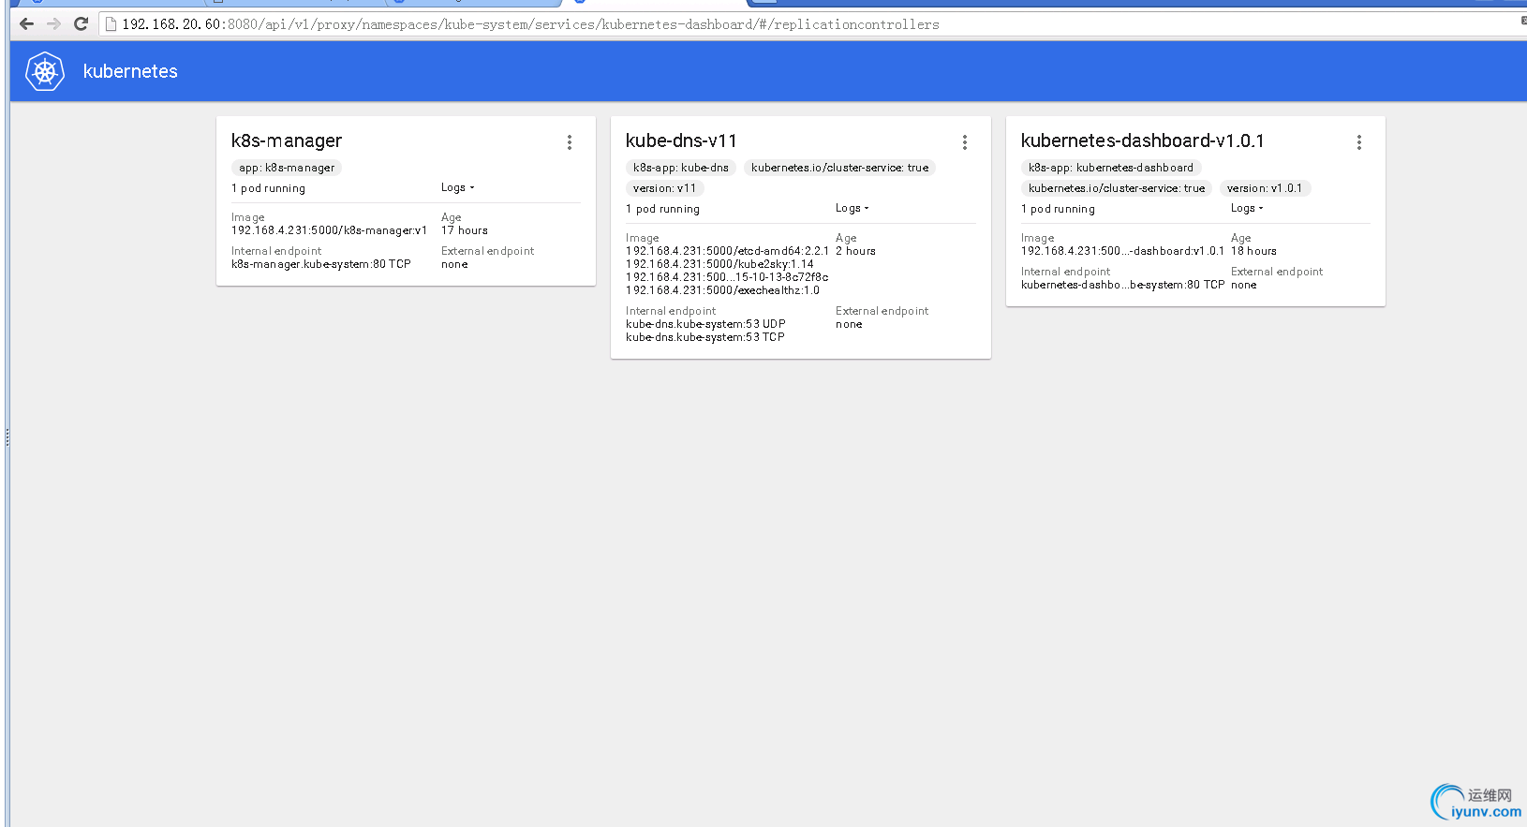Select the 'k8s-app: kubernetes-dashboard' label chip
Image resolution: width=1527 pixels, height=827 pixels.
[x=1111, y=168]
